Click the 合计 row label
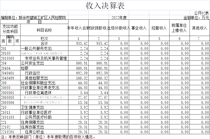 pyautogui.click(x=44, y=43)
